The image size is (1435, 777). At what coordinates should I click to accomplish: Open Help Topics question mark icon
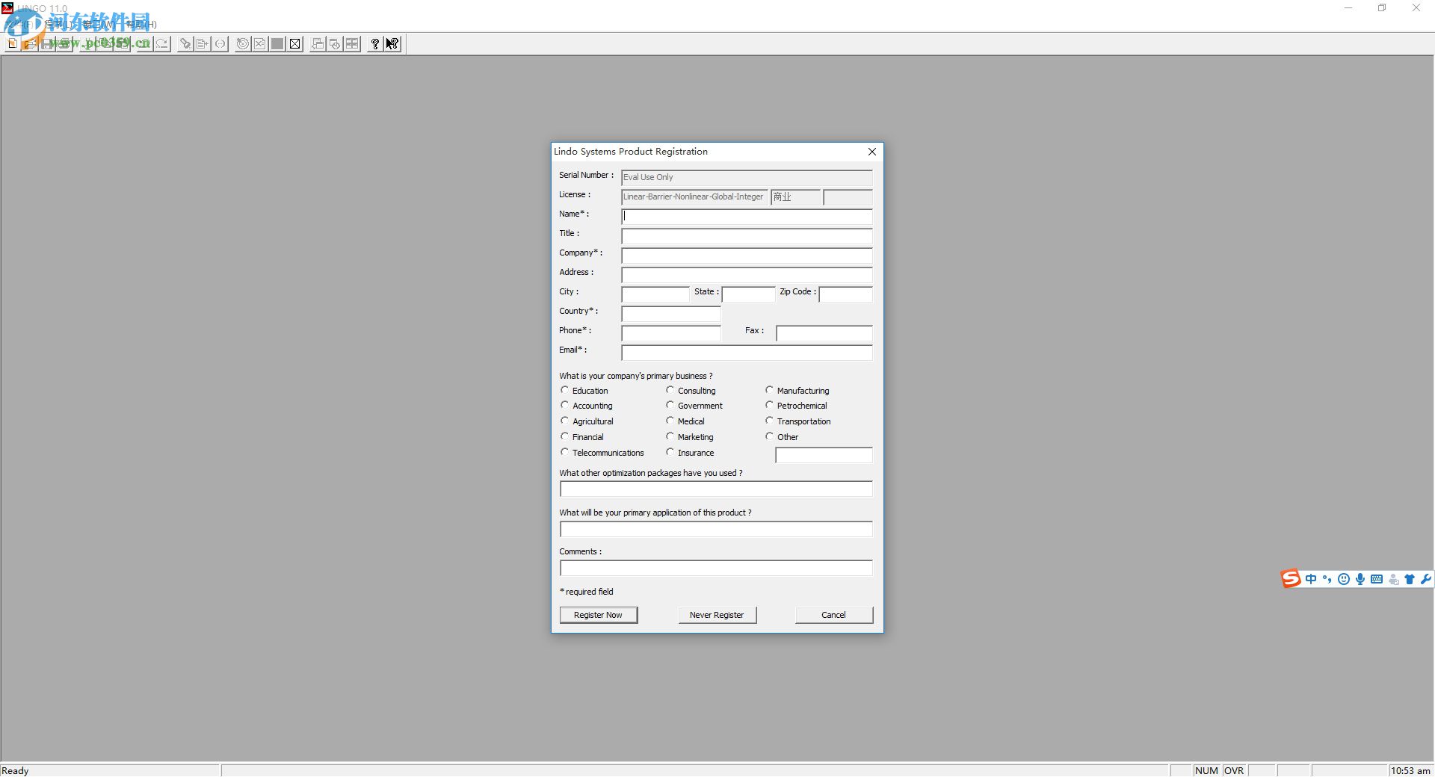pos(374,44)
